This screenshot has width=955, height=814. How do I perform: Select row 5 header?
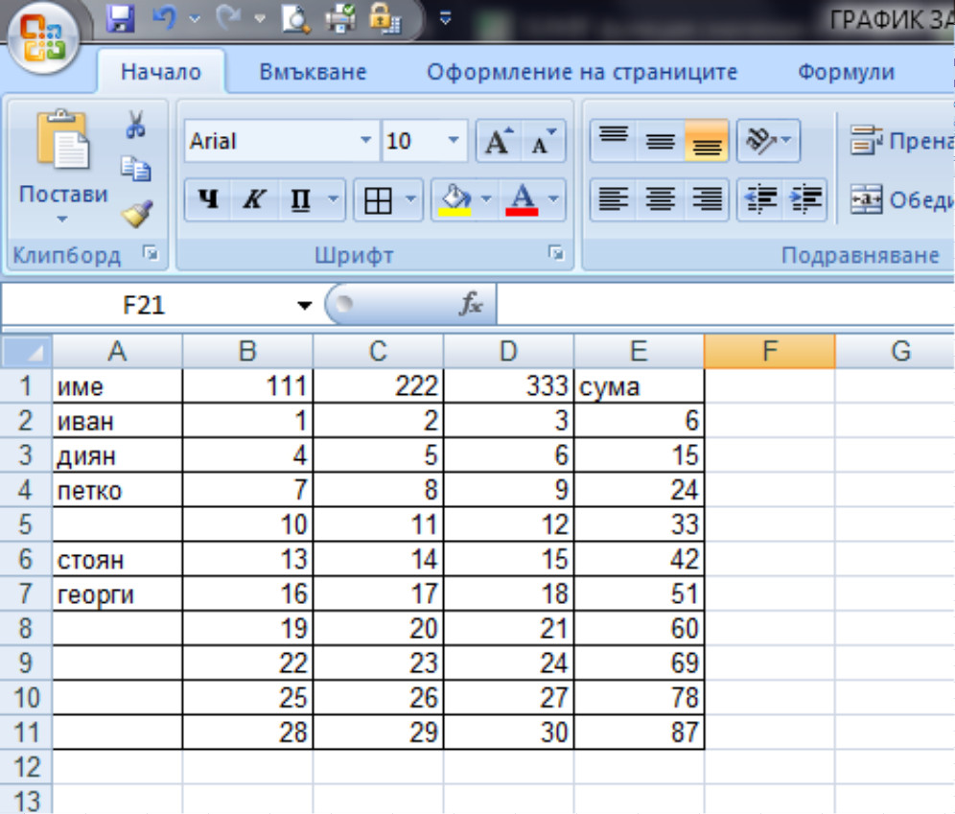[26, 524]
